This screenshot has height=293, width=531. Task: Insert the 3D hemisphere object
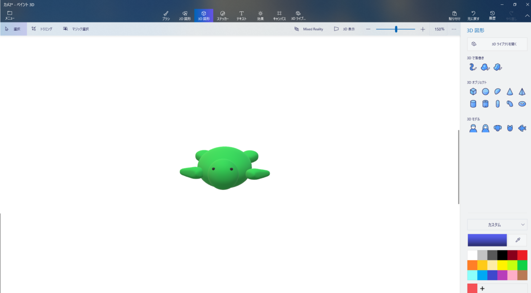[x=497, y=91]
